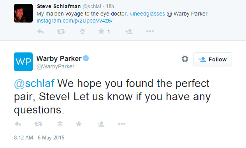This screenshot has width=246, height=148.
Task: Click the Follow button for Warby Parker
Action: 213,59
